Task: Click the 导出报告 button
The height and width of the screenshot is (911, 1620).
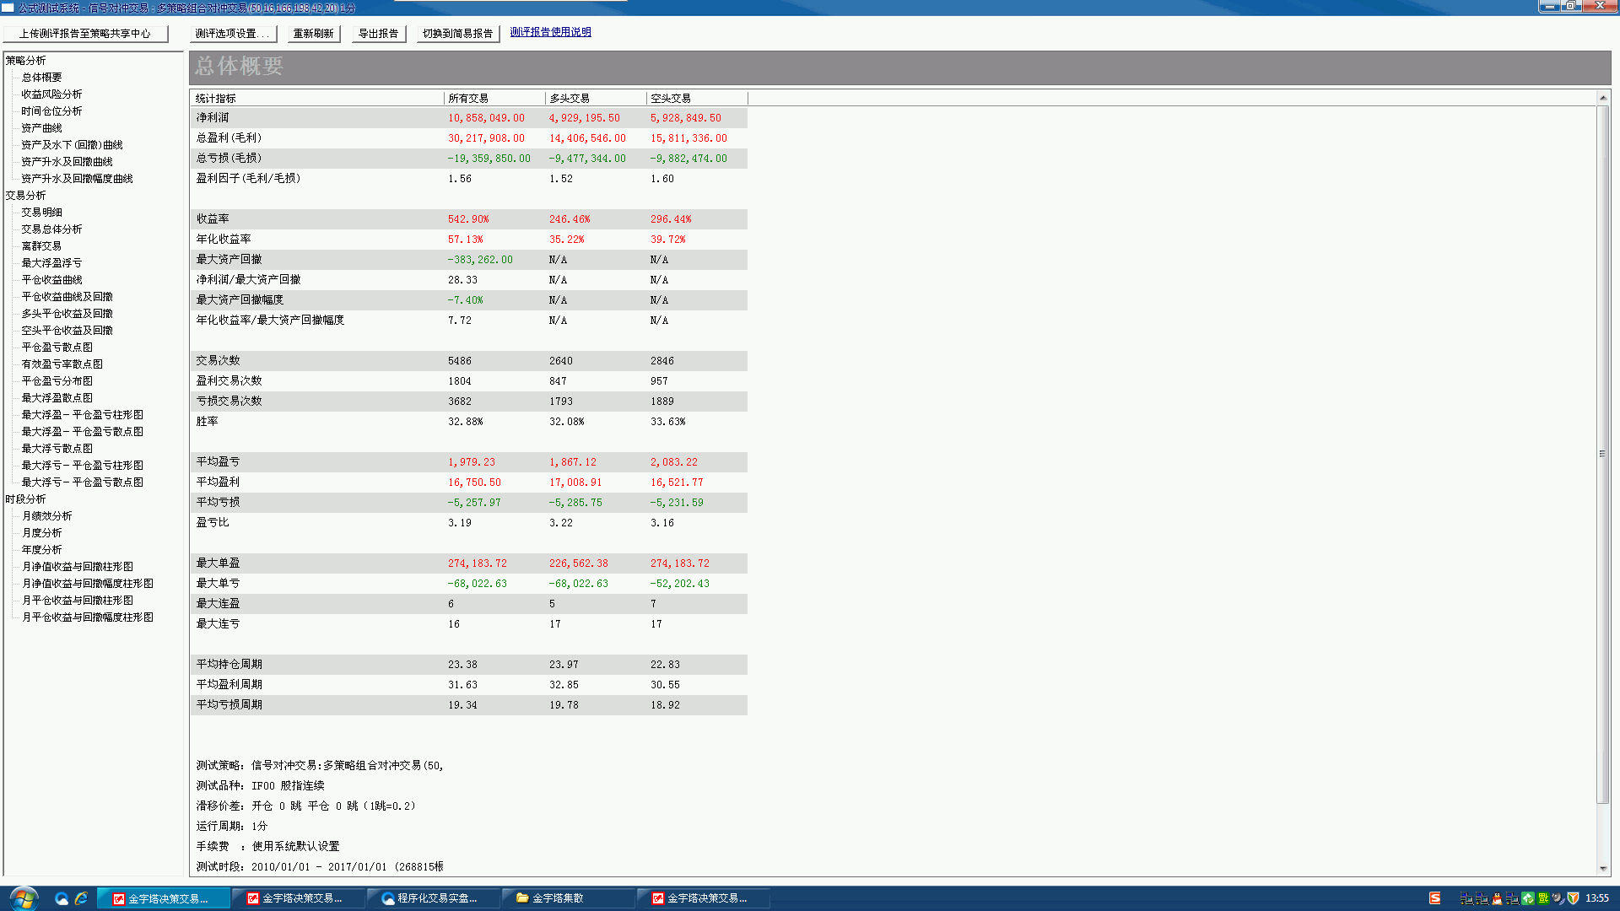Action: [378, 34]
